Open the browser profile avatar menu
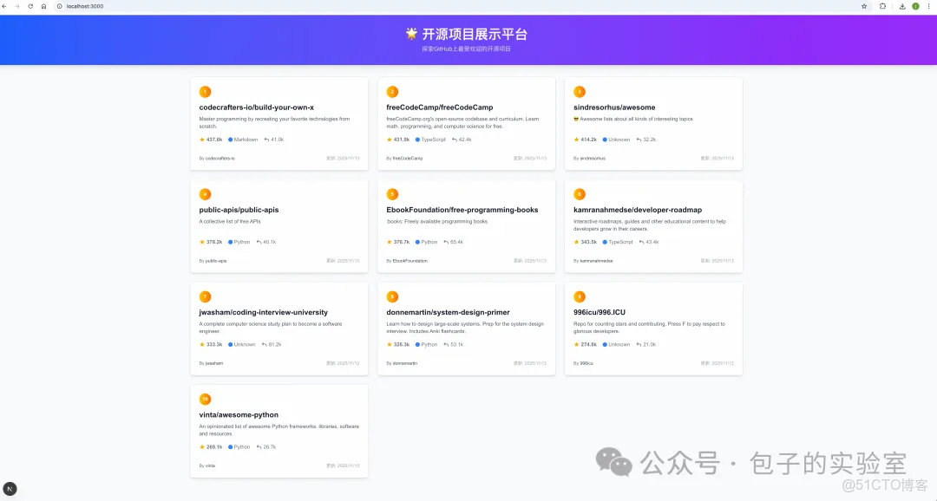The height and width of the screenshot is (501, 937). click(x=914, y=6)
